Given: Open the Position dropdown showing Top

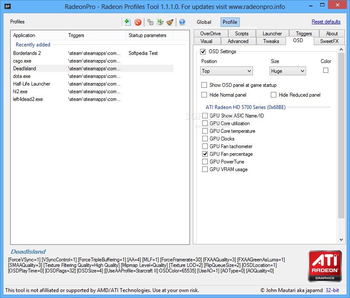Looking at the screenshot, I should tap(227, 71).
